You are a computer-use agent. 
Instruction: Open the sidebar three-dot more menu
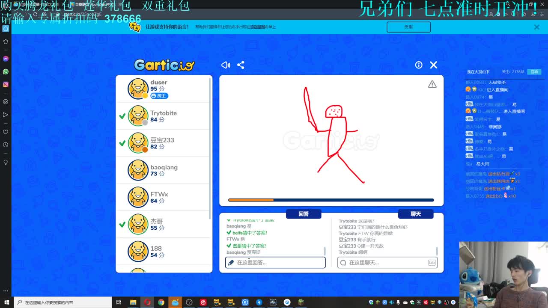(x=6, y=290)
